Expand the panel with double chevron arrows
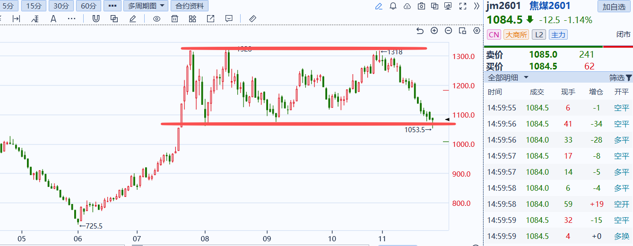This screenshot has width=633, height=246. [477, 6]
